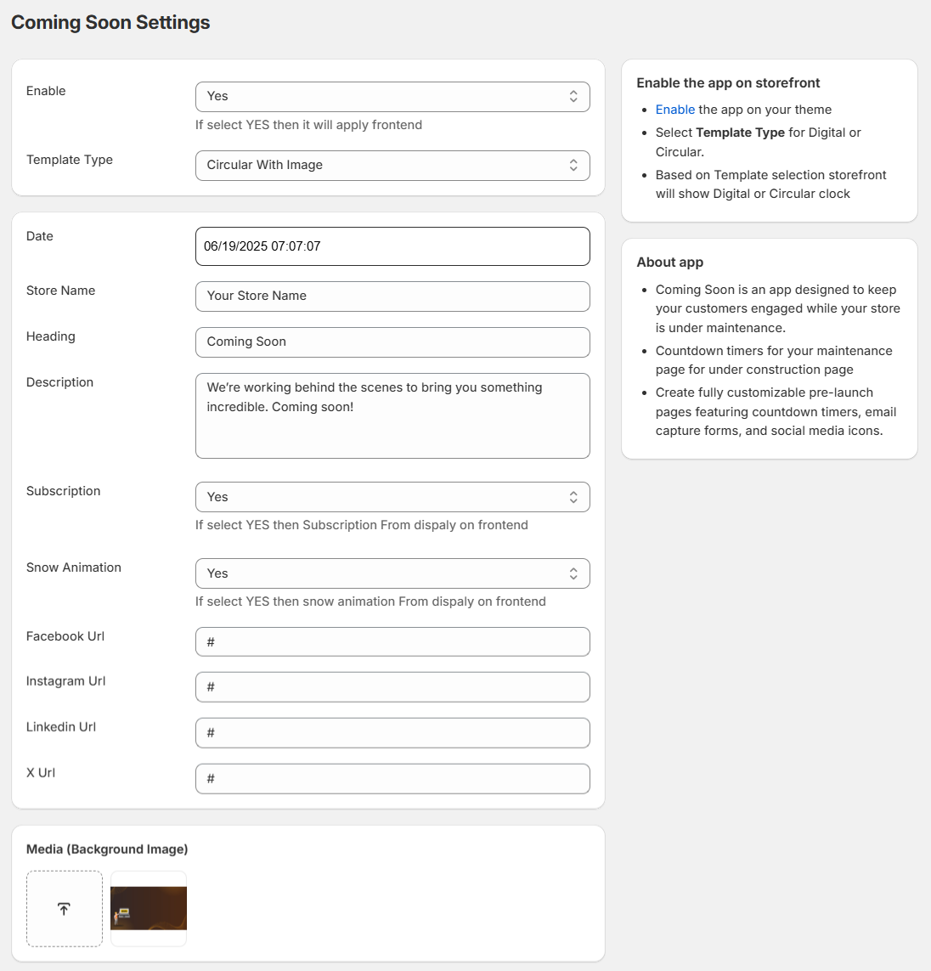Select the Instagram Url input
The height and width of the screenshot is (971, 931).
tap(392, 687)
